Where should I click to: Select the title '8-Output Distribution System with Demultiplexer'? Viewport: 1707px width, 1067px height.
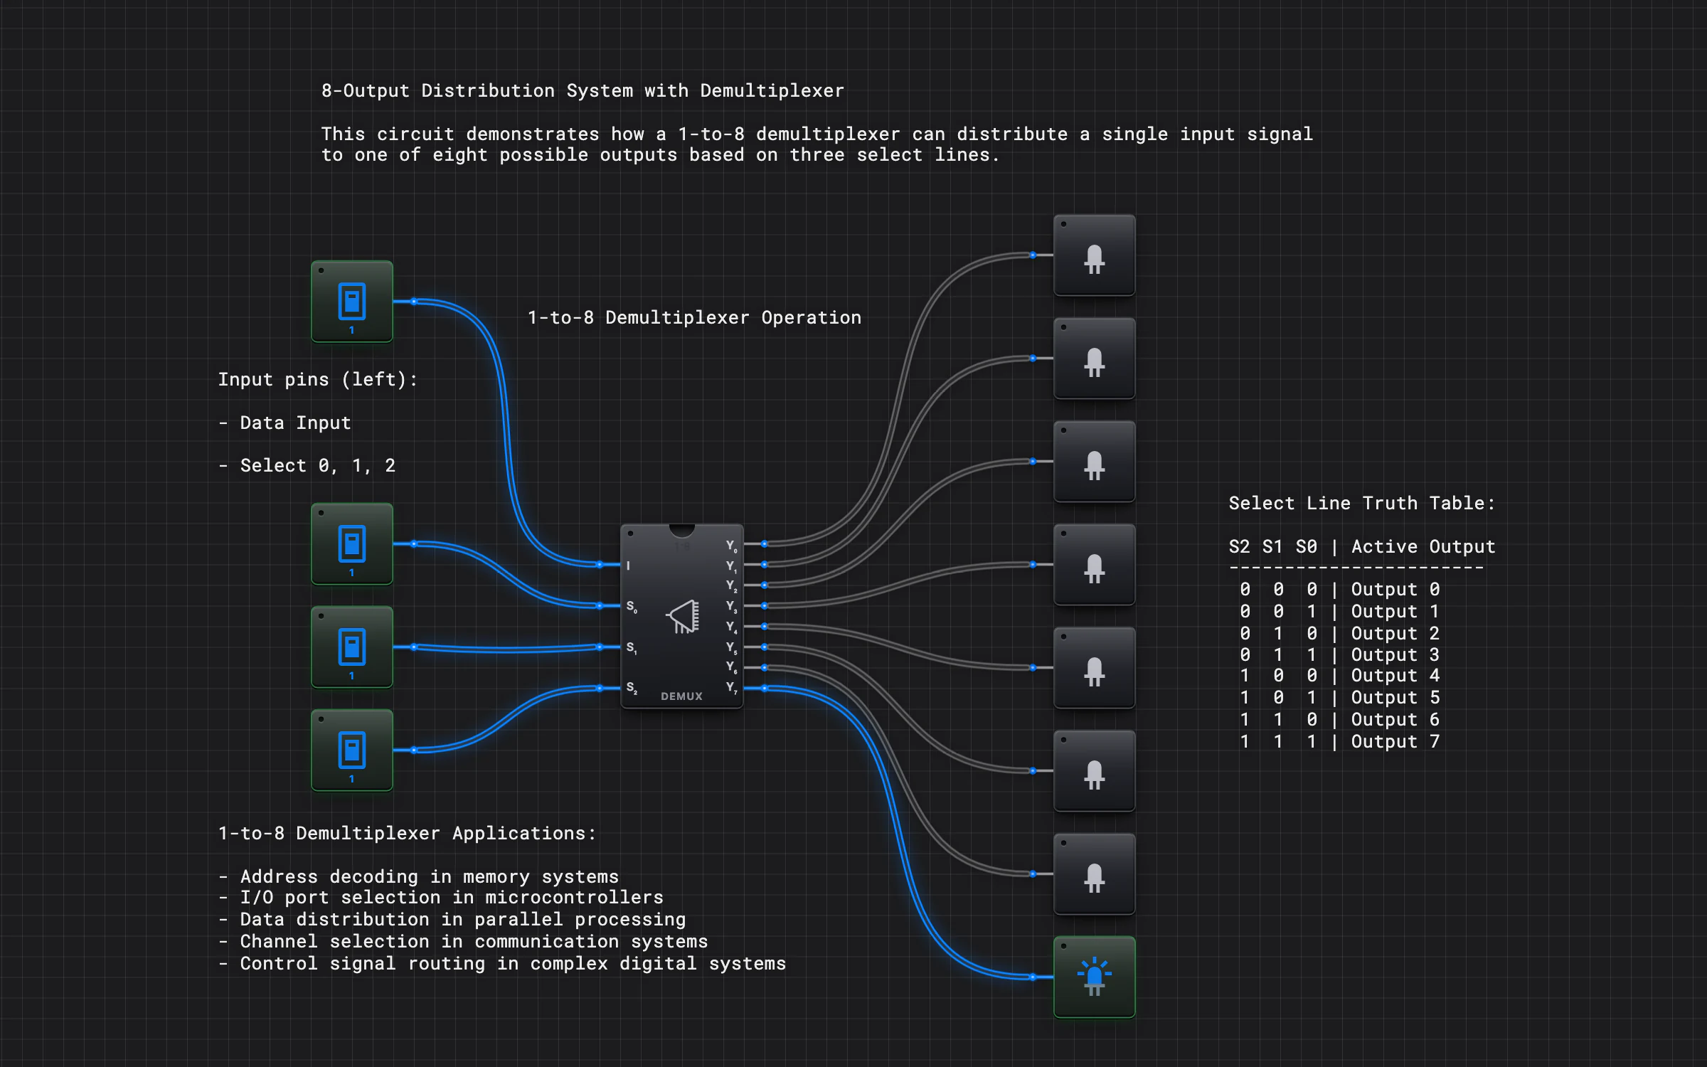pos(583,91)
